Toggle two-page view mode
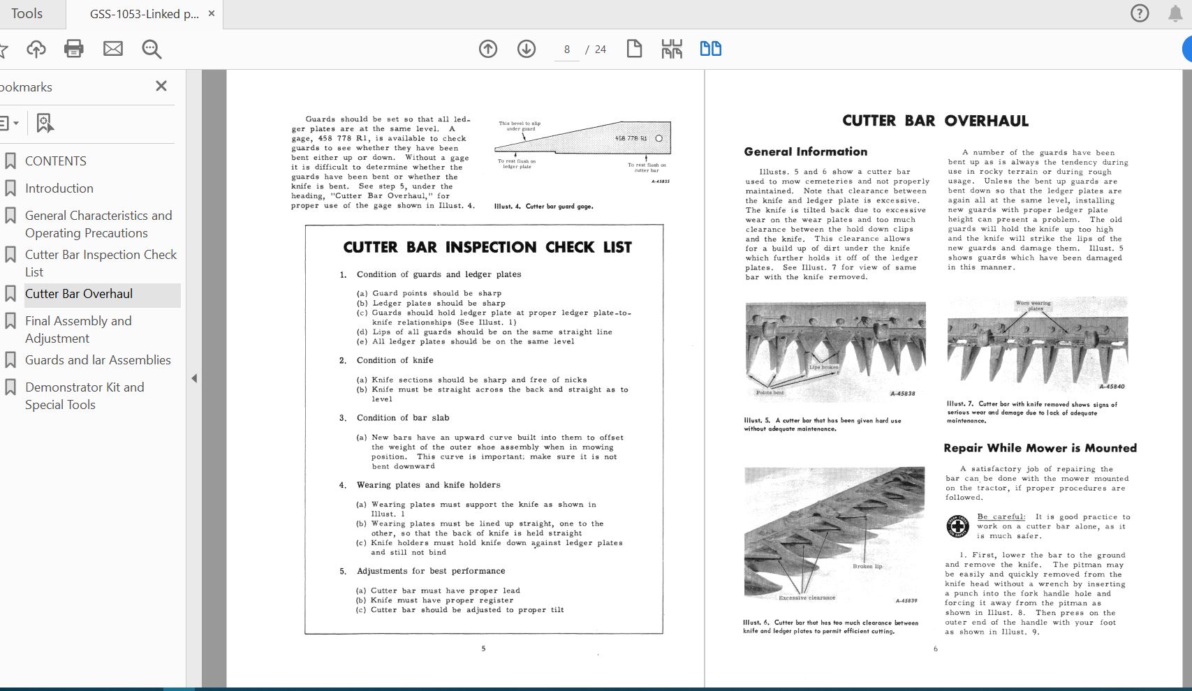Screen dimensions: 1192x691 (710, 49)
